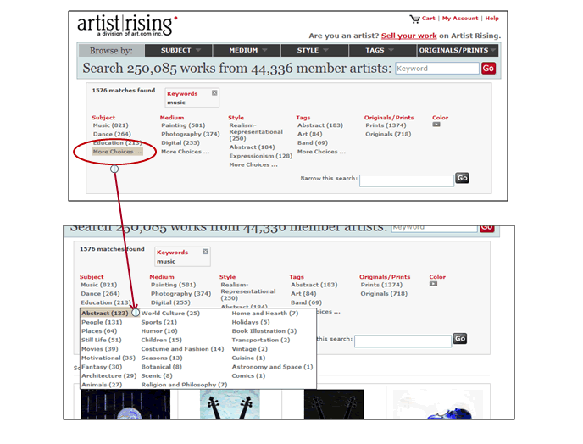
Task: Select Abstract (133) in the subject list
Action: [104, 314]
